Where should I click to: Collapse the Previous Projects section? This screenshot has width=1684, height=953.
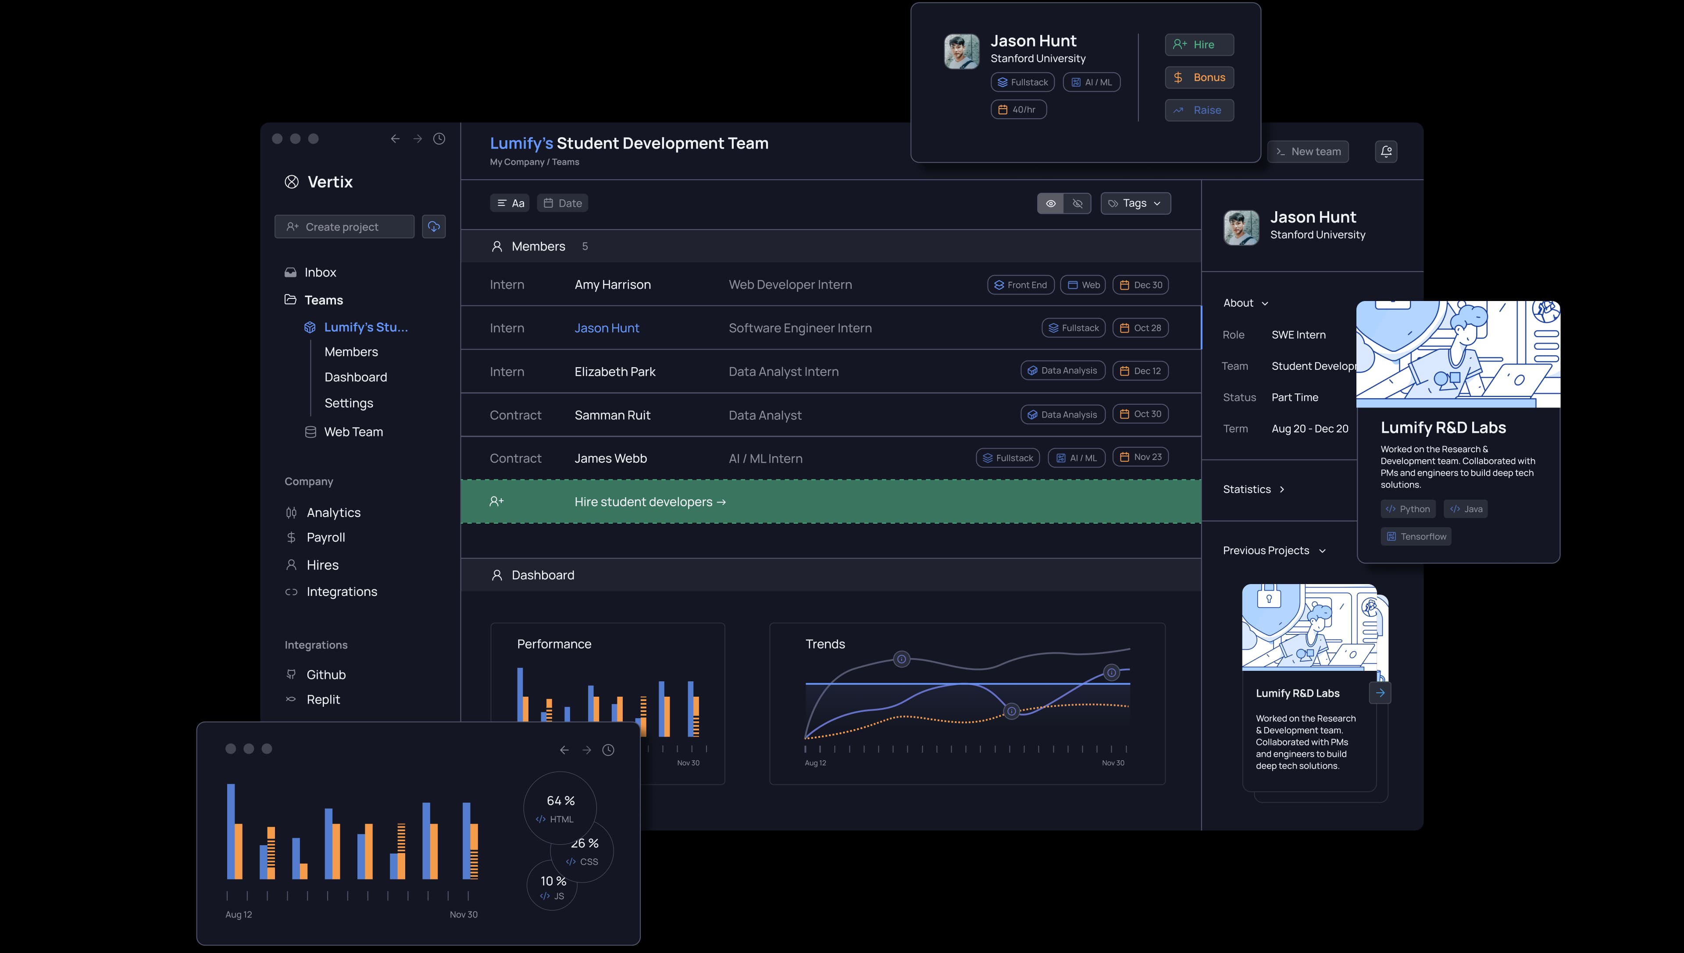(x=1274, y=550)
